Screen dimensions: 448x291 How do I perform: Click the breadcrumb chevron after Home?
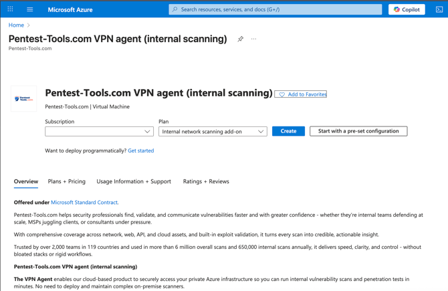point(29,25)
